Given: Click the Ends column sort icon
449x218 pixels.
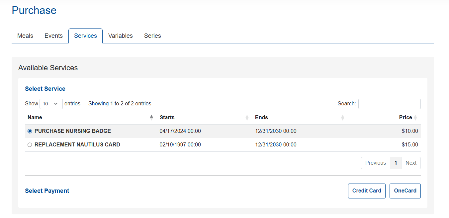Looking at the screenshot, I should [x=342, y=118].
